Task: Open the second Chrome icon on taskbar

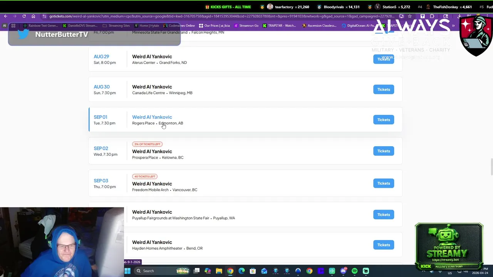Action: 309,271
